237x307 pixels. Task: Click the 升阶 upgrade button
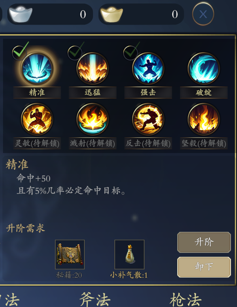coord(204,242)
